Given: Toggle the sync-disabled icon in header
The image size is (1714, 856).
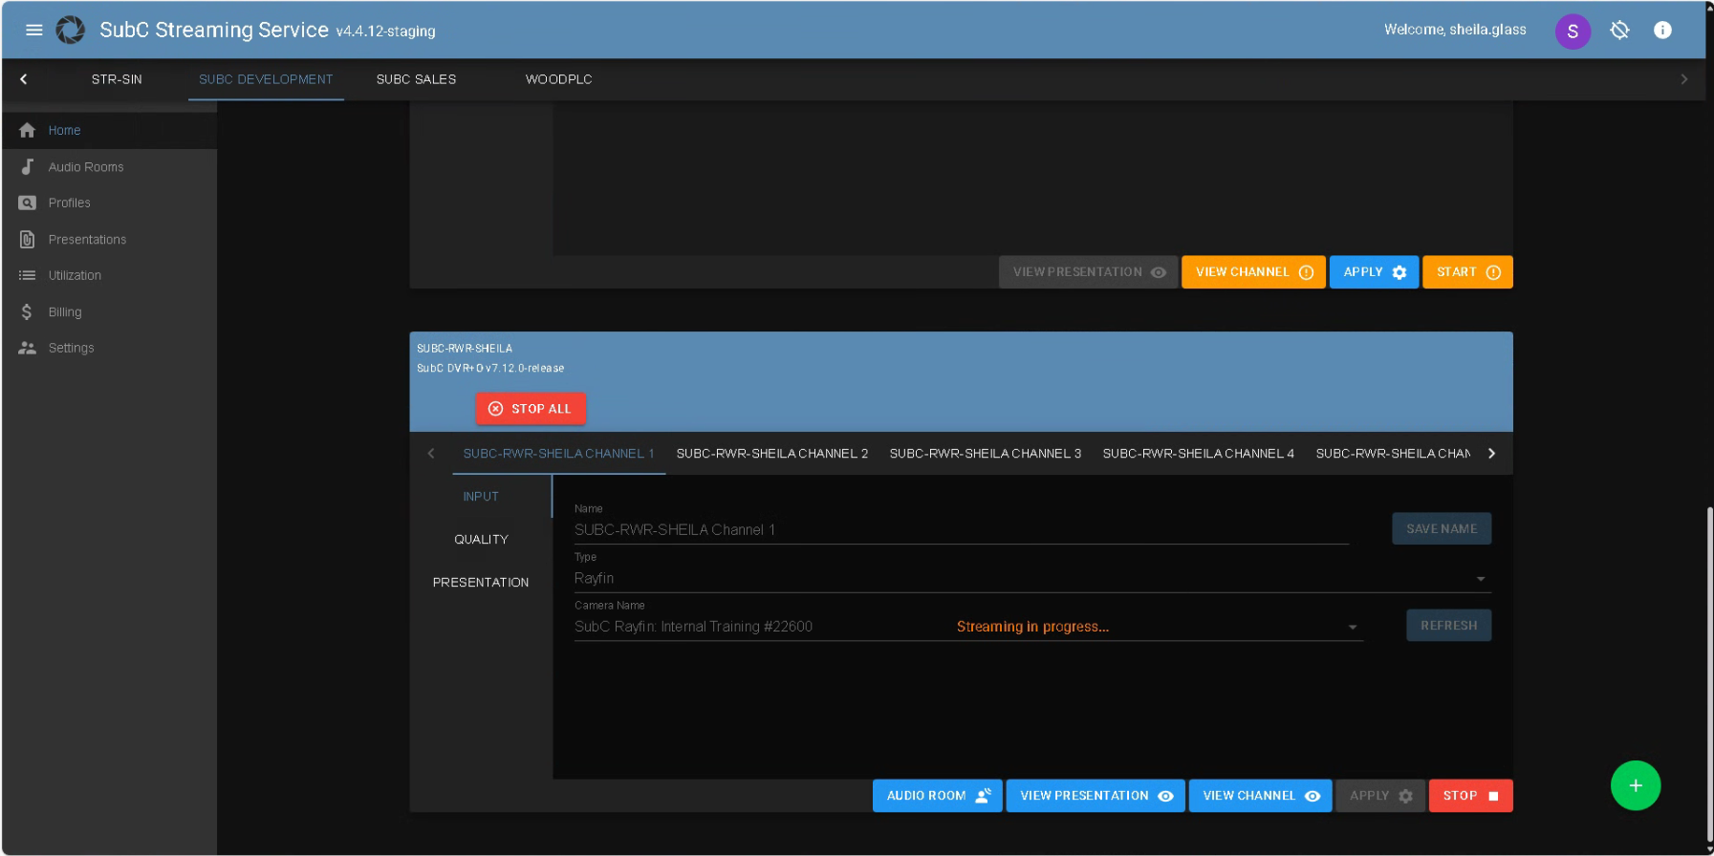Looking at the screenshot, I should point(1618,31).
